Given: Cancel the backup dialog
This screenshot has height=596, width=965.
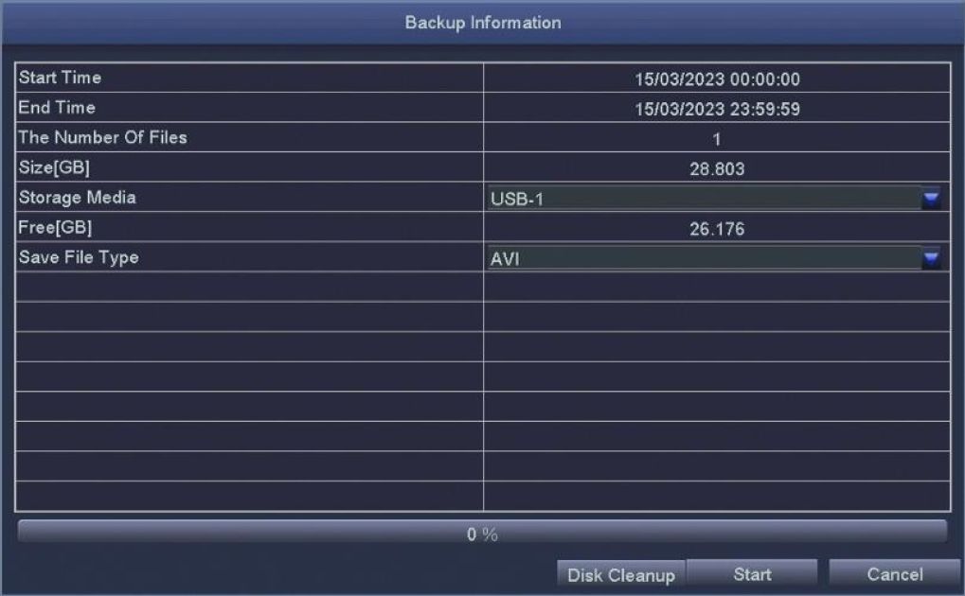Looking at the screenshot, I should pos(894,574).
